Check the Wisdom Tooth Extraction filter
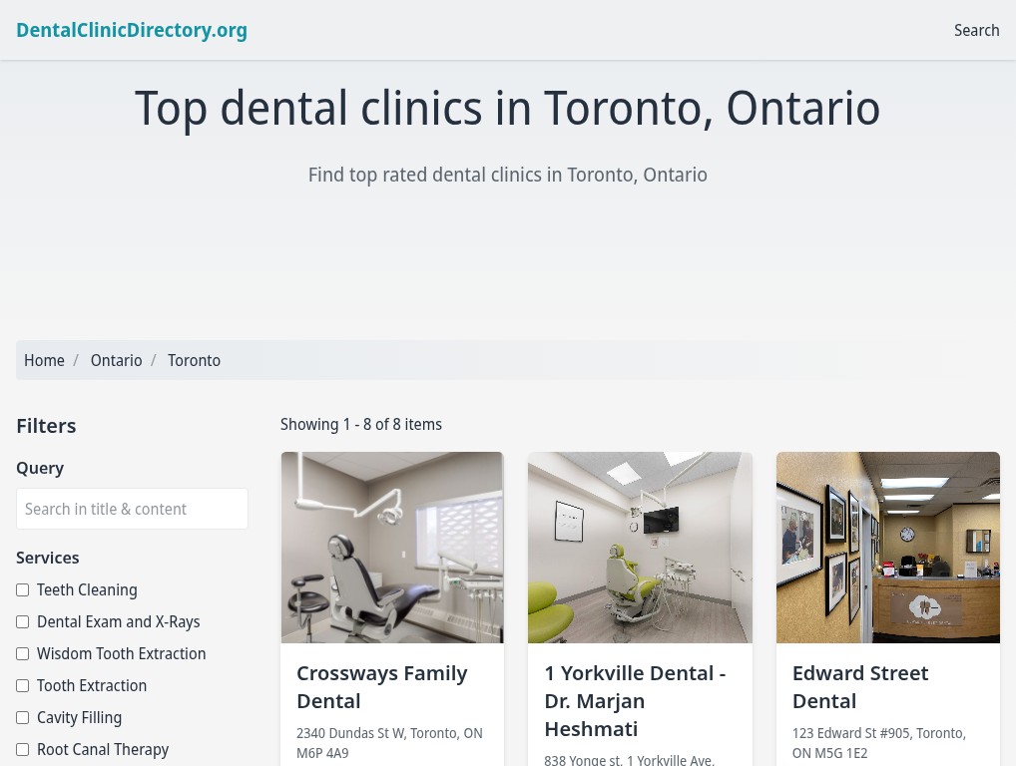This screenshot has width=1016, height=766. click(23, 653)
